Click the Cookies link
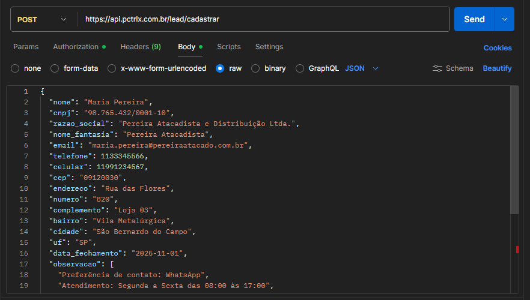This screenshot has height=300, width=530. pyautogui.click(x=498, y=48)
